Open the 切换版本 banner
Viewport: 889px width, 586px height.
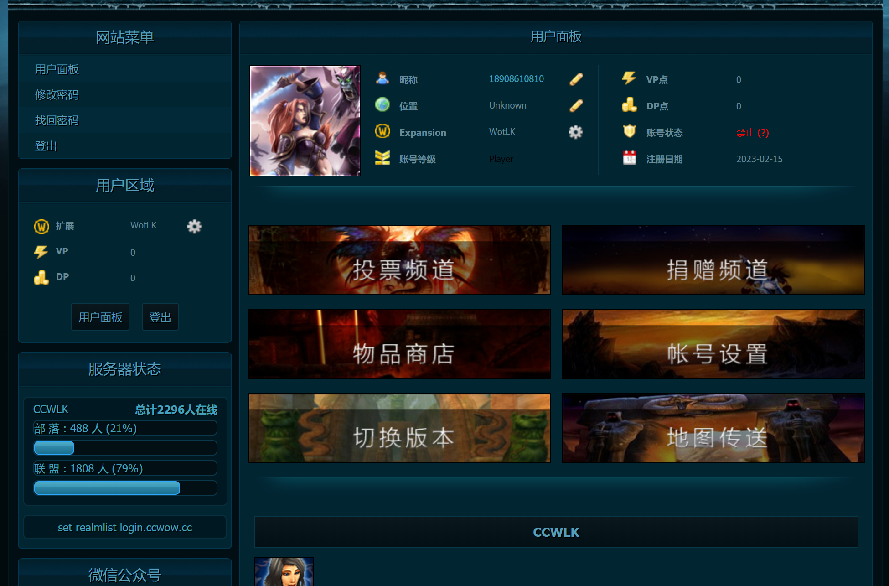click(x=399, y=428)
